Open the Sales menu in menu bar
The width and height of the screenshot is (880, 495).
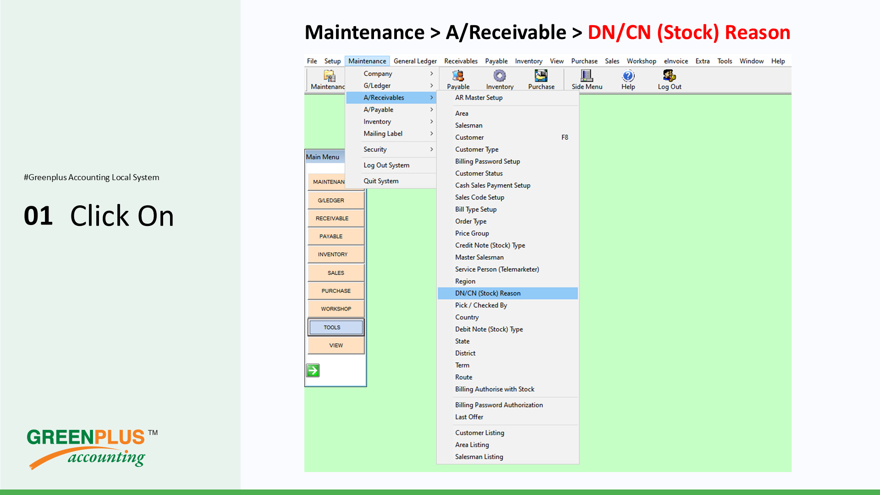coord(612,61)
